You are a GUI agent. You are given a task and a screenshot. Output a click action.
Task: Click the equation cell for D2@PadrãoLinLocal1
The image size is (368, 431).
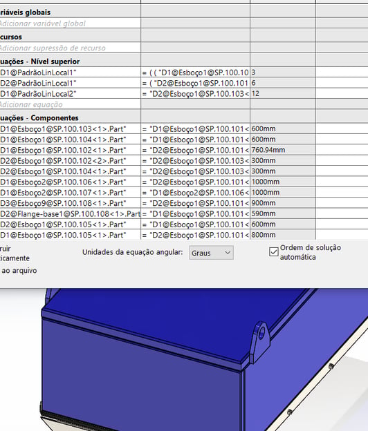point(196,83)
